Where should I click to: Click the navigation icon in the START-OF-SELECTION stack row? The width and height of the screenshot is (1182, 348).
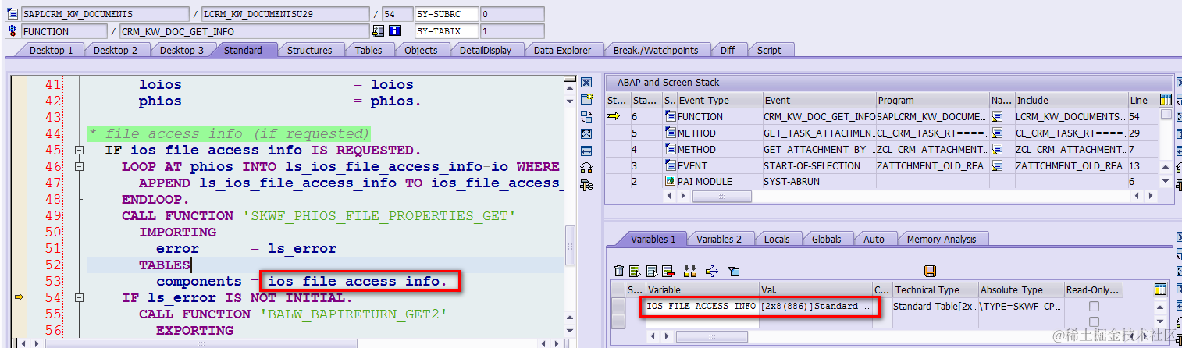pyautogui.click(x=997, y=166)
